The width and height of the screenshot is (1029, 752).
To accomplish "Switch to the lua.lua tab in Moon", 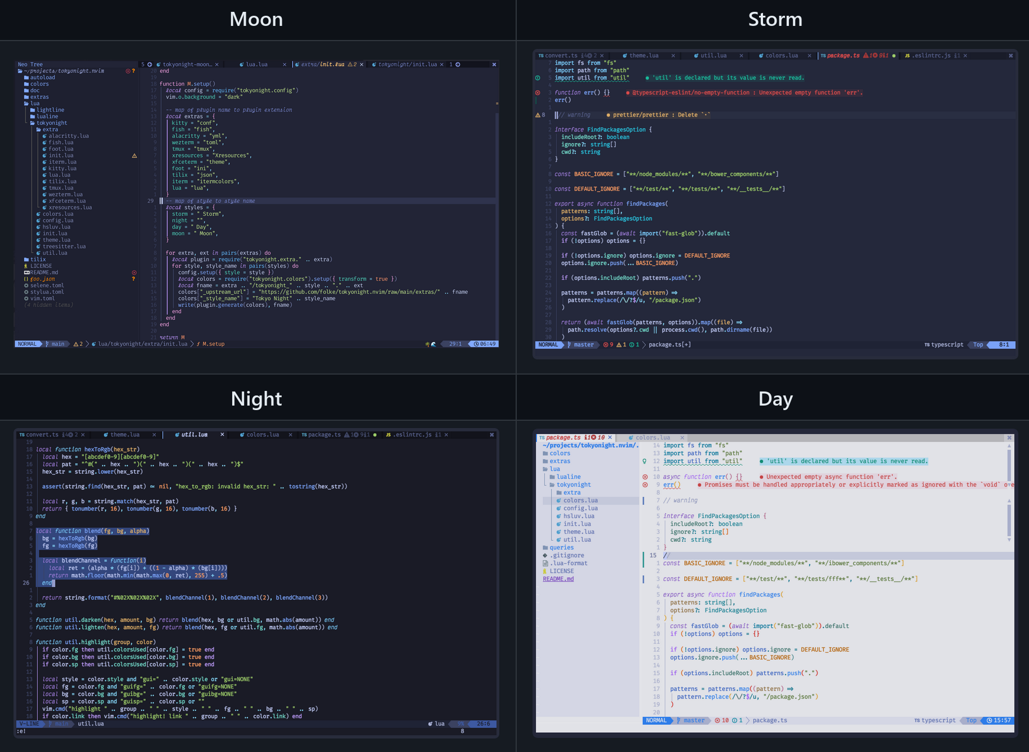I will 256,64.
